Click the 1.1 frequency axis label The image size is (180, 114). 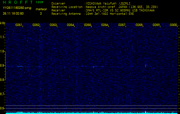tap(2, 37)
